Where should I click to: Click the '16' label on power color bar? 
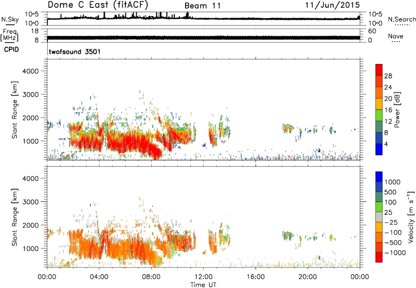click(x=388, y=110)
